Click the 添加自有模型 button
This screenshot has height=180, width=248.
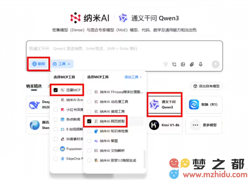click(207, 86)
